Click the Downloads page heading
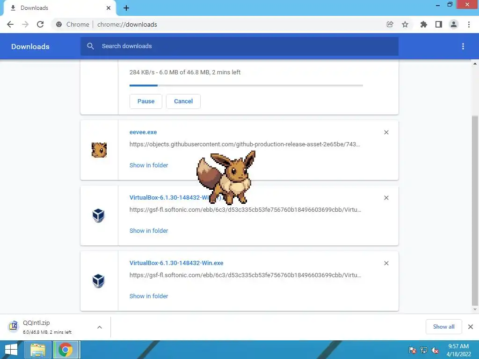479x359 pixels. (30, 46)
